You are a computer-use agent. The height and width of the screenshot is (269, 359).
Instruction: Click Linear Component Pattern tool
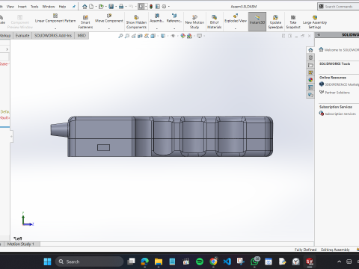55,19
